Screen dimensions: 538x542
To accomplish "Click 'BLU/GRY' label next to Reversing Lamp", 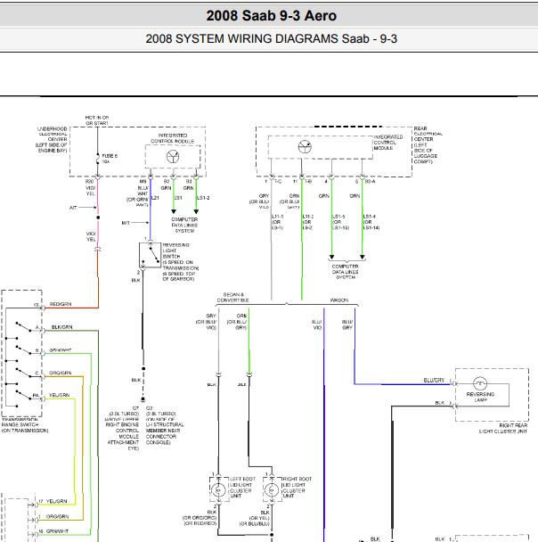I will pos(434,381).
